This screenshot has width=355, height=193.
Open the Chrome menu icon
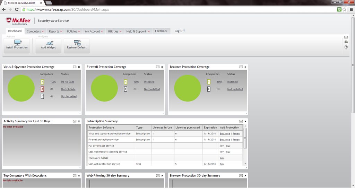point(351,9)
